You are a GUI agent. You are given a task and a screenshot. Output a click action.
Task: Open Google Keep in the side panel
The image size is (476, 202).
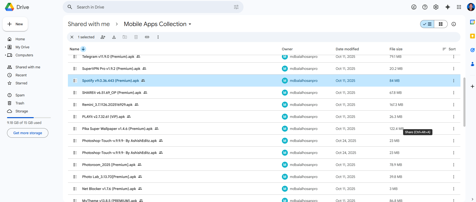[472, 36]
